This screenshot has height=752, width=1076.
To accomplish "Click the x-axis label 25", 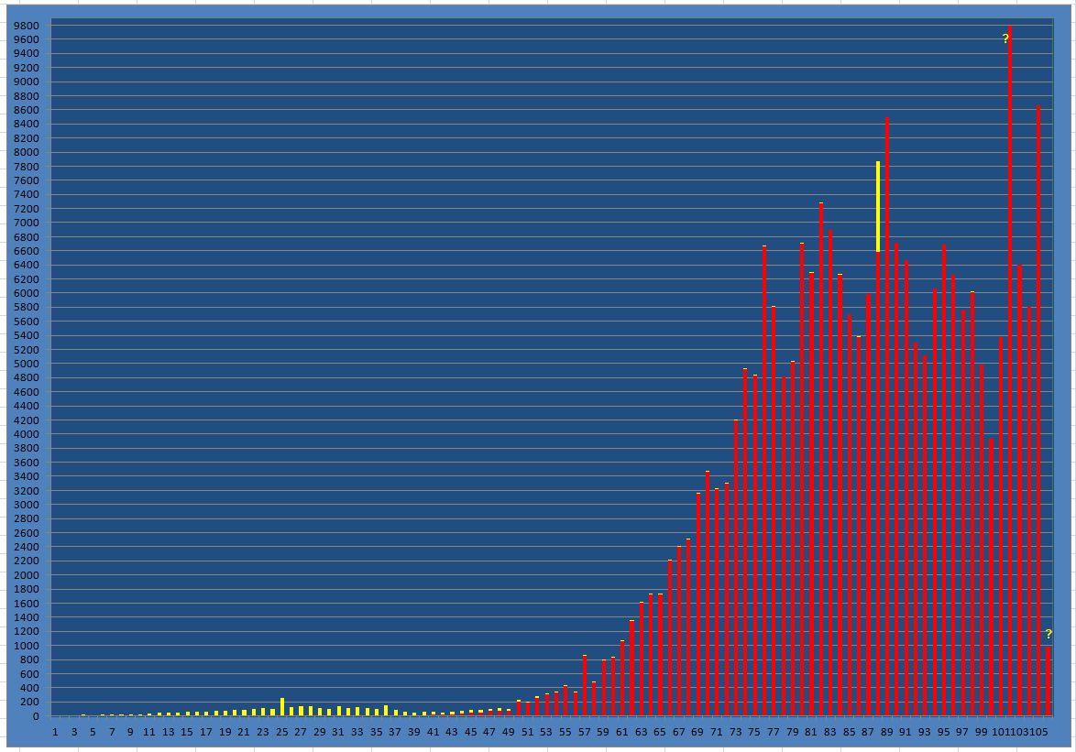I will (x=281, y=733).
